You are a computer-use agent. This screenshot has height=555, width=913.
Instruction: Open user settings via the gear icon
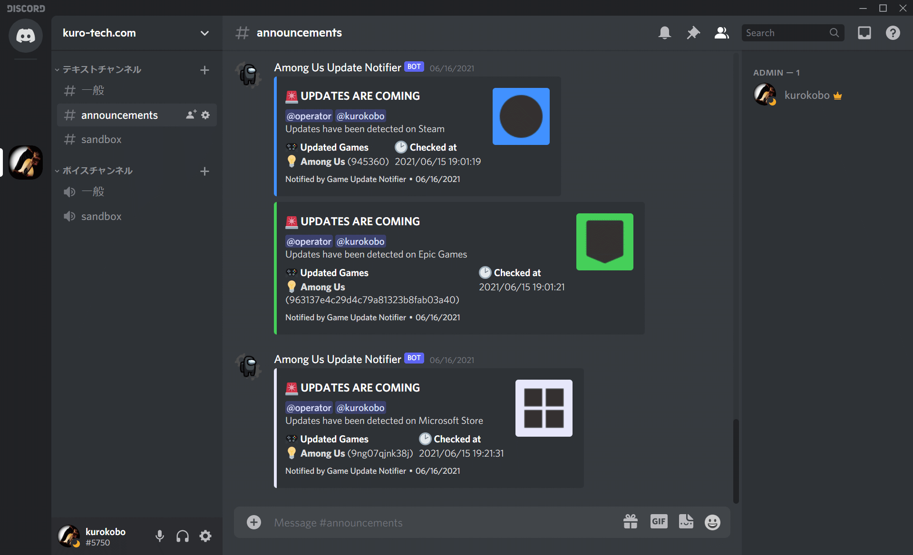coord(205,536)
